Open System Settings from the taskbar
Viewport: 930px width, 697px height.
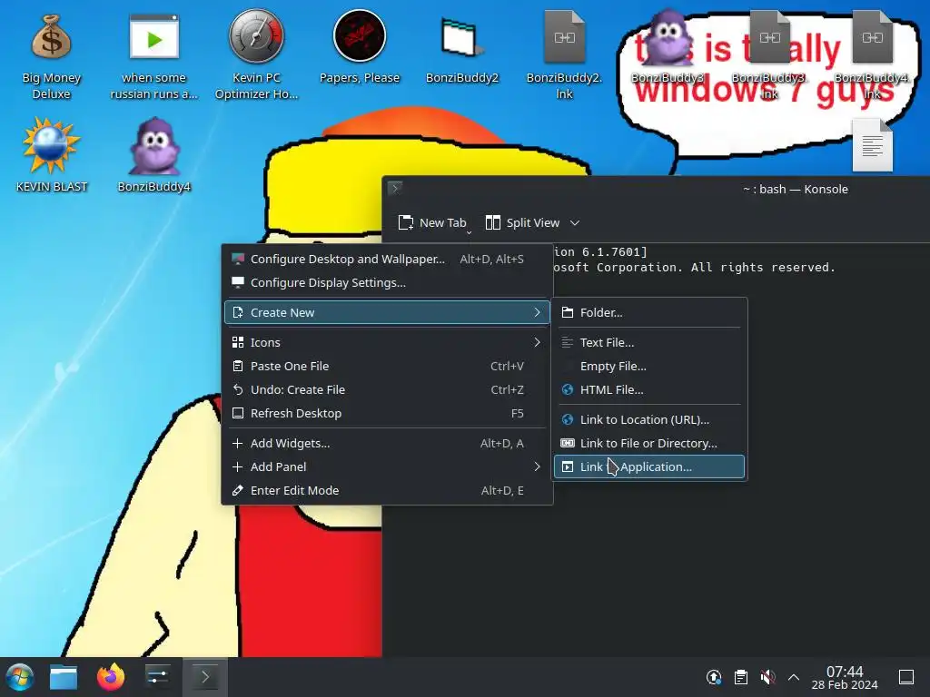pyautogui.click(x=158, y=677)
